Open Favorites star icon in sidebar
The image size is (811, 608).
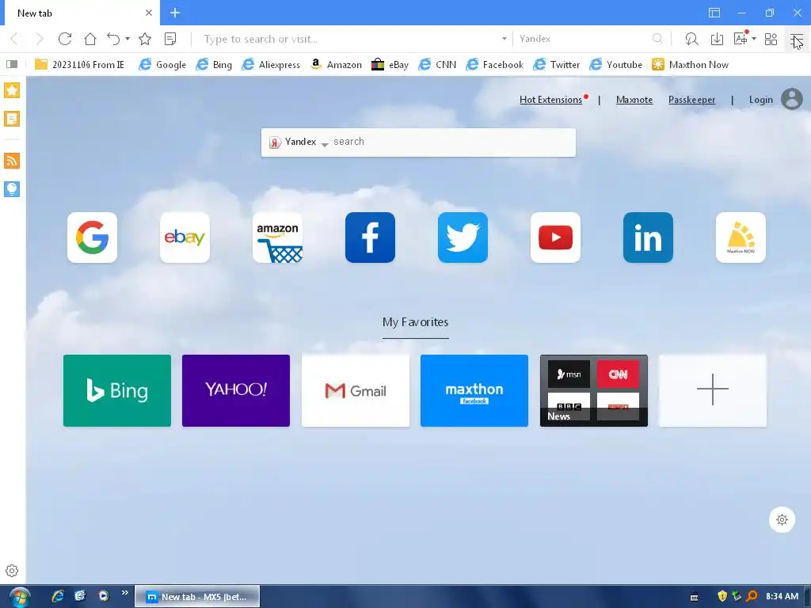point(12,90)
